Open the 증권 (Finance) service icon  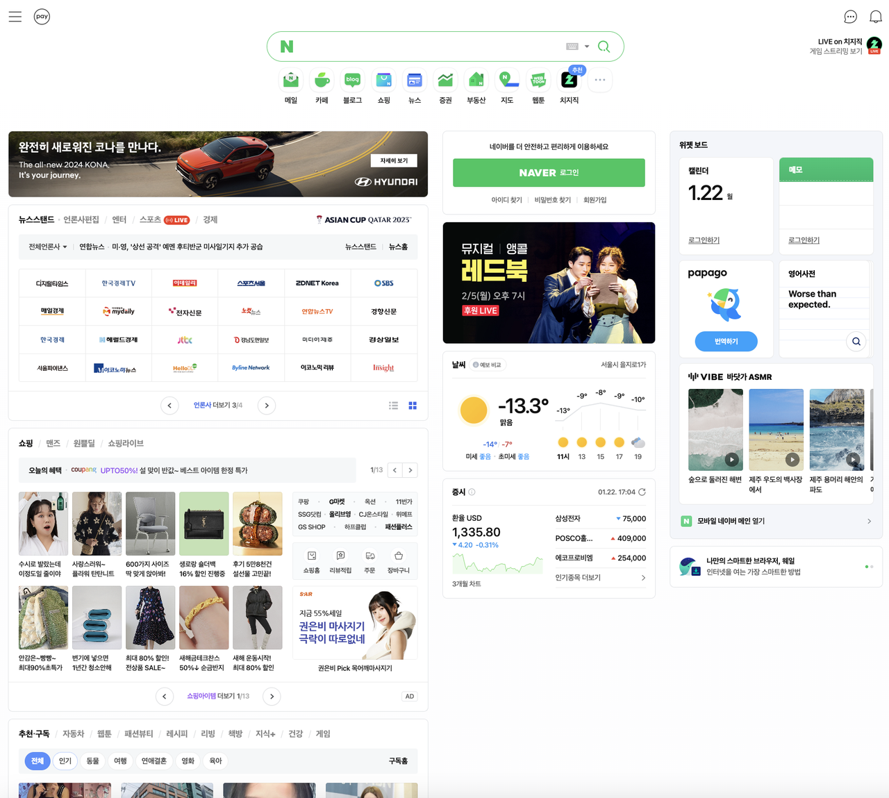pyautogui.click(x=445, y=80)
